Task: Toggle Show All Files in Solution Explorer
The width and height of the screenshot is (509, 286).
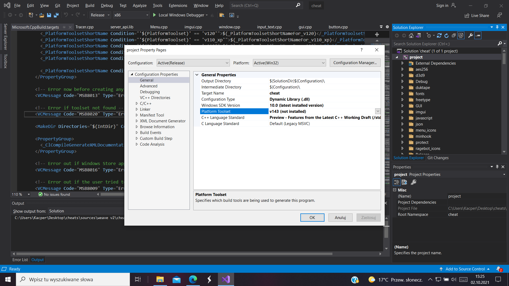Action: tap(461, 35)
